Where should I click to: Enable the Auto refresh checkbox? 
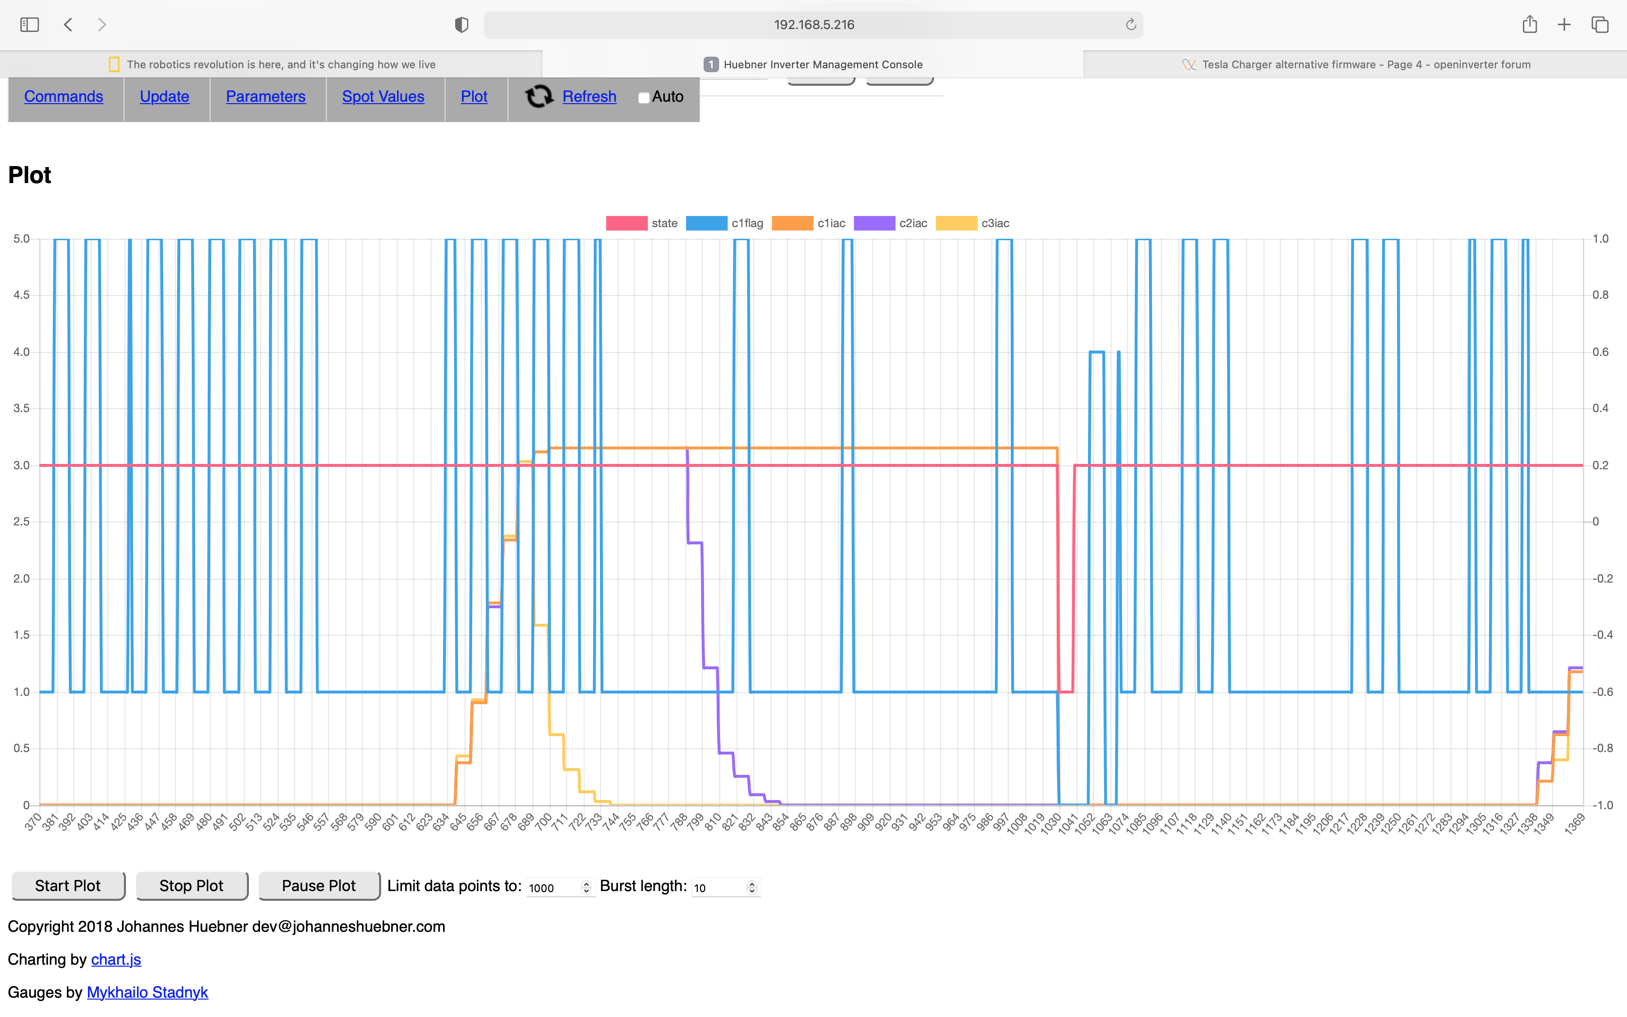[x=644, y=97]
